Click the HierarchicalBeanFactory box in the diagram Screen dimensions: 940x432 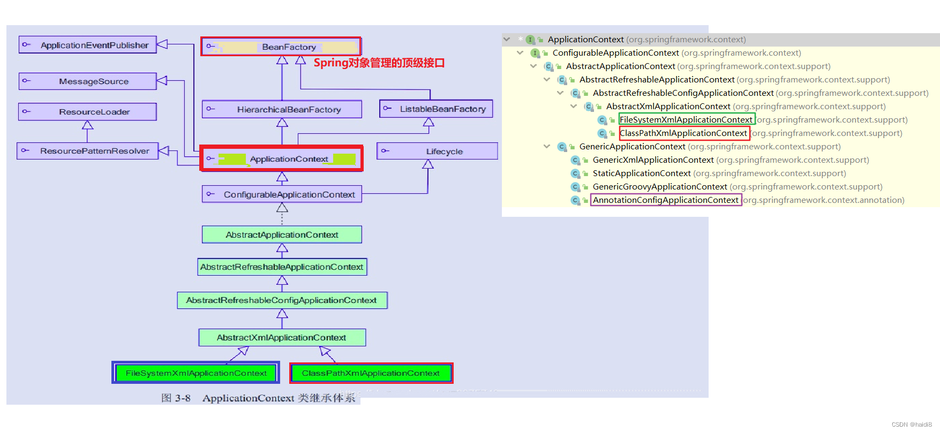[282, 109]
